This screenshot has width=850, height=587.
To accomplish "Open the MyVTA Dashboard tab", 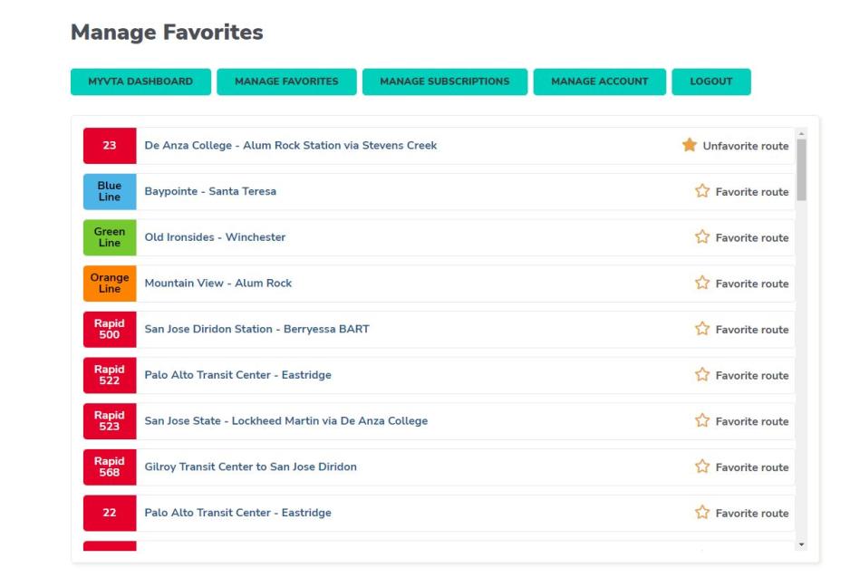I will pos(140,82).
